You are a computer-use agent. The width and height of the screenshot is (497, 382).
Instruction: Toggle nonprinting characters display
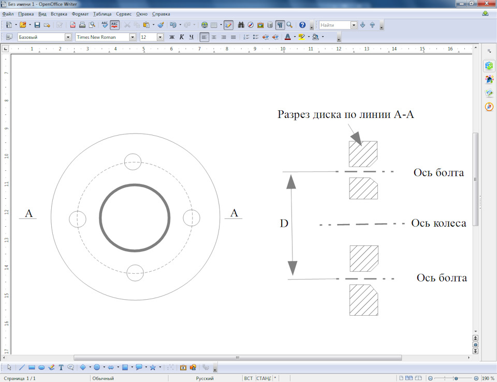(x=280, y=25)
